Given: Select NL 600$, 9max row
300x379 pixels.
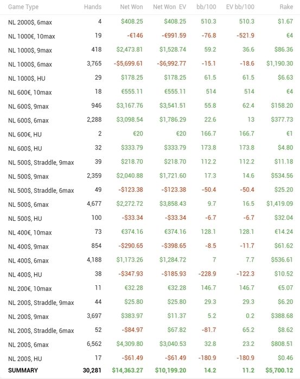Looking at the screenshot, I should 150,106.
